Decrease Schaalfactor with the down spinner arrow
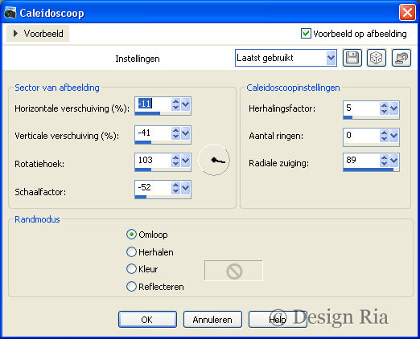Viewport: 420px width, 339px height. tap(175, 190)
